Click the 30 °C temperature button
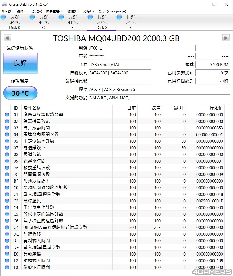The width and height of the screenshot is (233, 276). click(20, 93)
